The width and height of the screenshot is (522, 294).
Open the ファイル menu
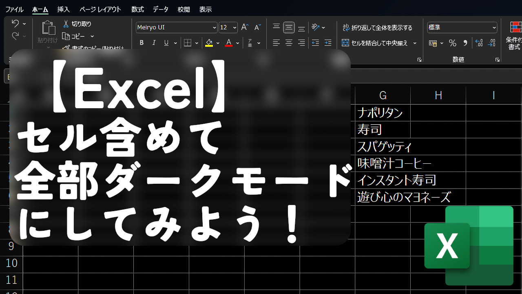14,9
